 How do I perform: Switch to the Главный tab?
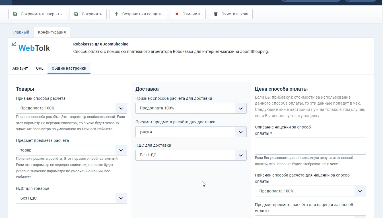21,32
